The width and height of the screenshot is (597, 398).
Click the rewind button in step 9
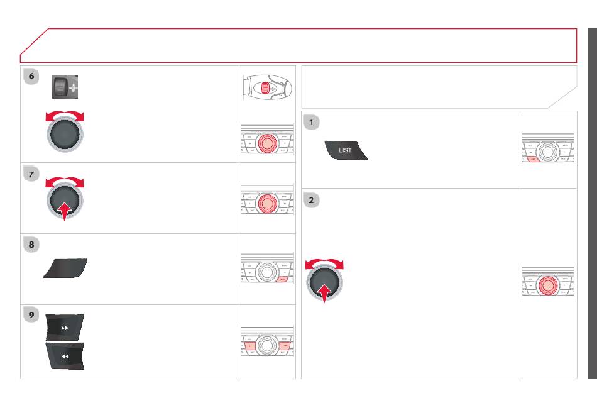coord(65,356)
